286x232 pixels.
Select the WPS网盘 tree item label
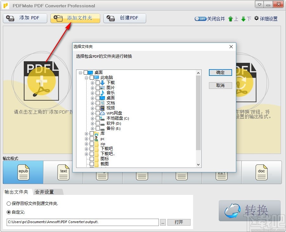point(114,113)
